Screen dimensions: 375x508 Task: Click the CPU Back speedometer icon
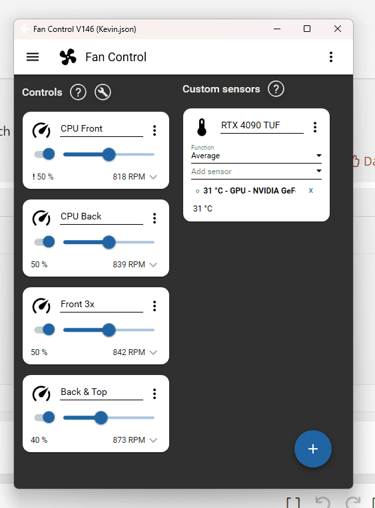tap(41, 218)
